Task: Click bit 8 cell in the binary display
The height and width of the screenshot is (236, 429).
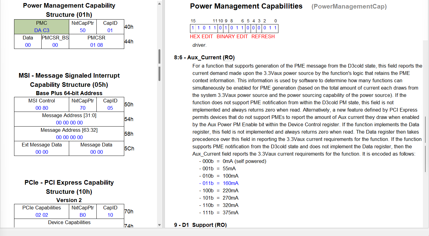Action: [231, 28]
